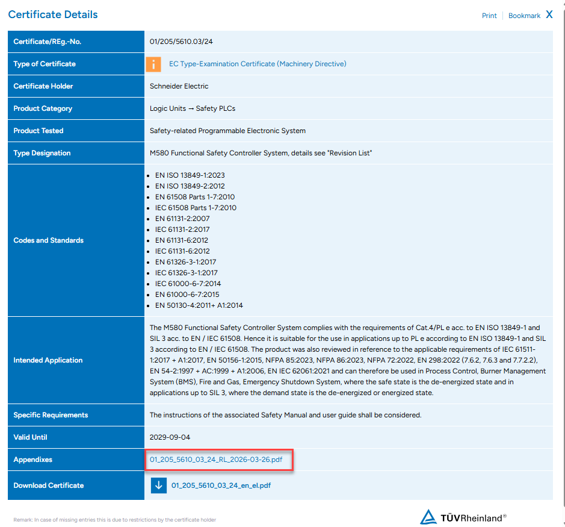Screen dimensions: 565x527
Task: Click the Safety Manual specific requirements text
Action: point(285,415)
